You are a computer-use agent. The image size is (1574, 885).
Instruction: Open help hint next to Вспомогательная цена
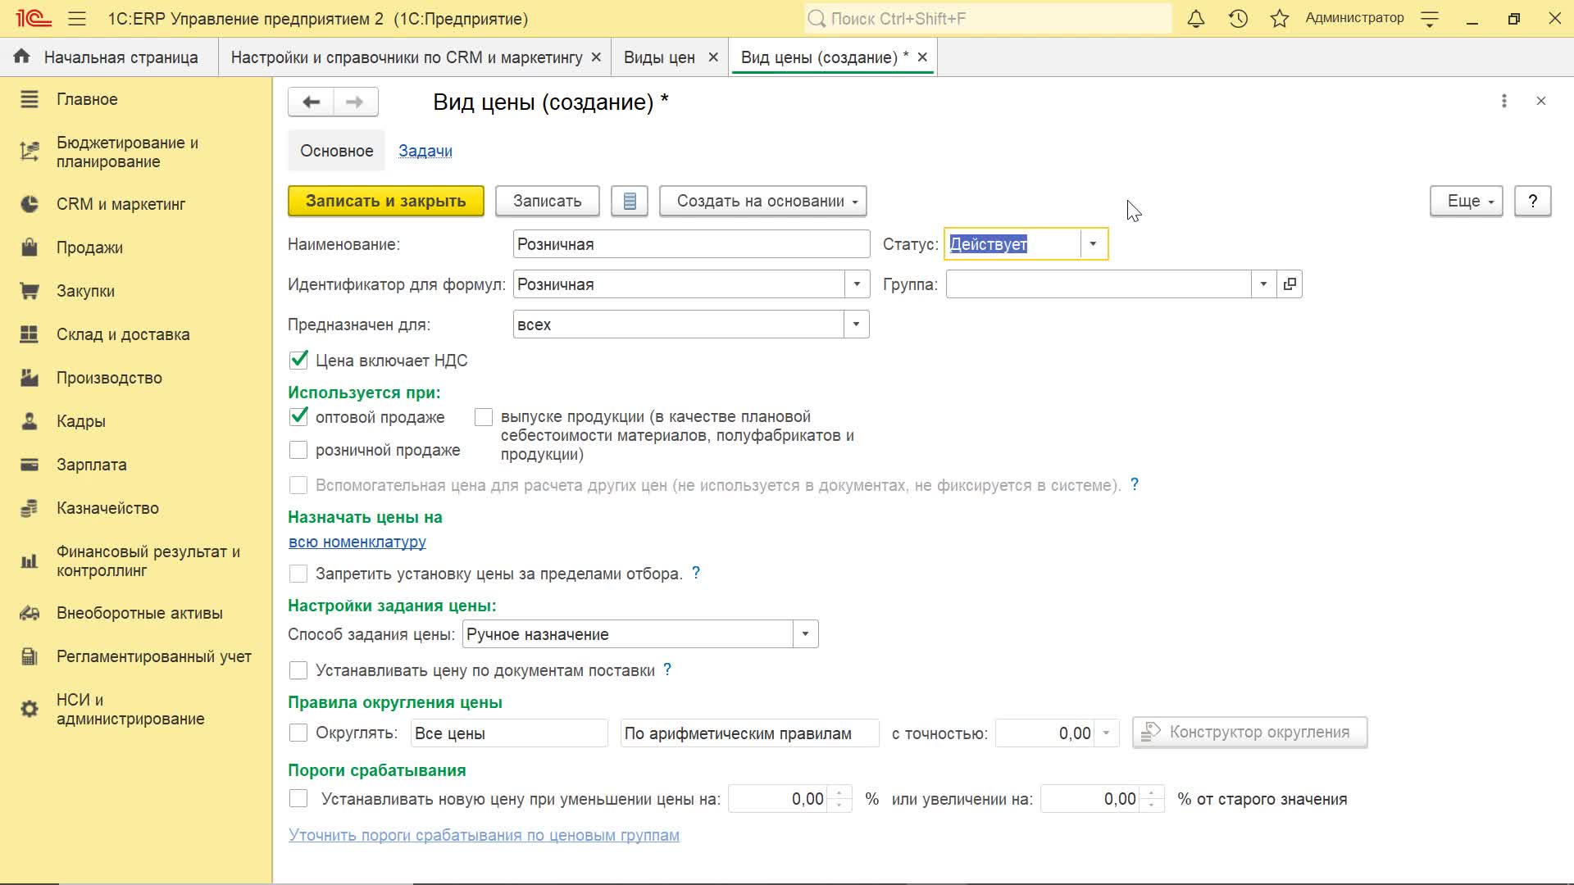[1135, 484]
